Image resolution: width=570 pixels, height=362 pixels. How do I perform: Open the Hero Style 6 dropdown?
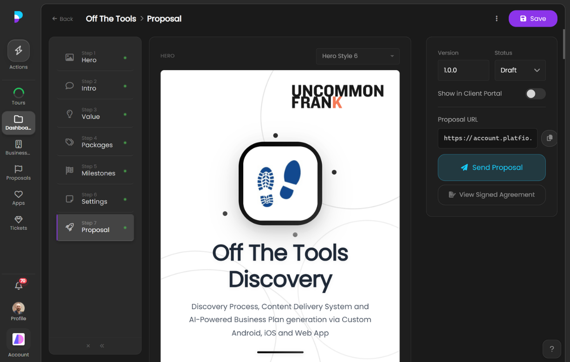[357, 56]
